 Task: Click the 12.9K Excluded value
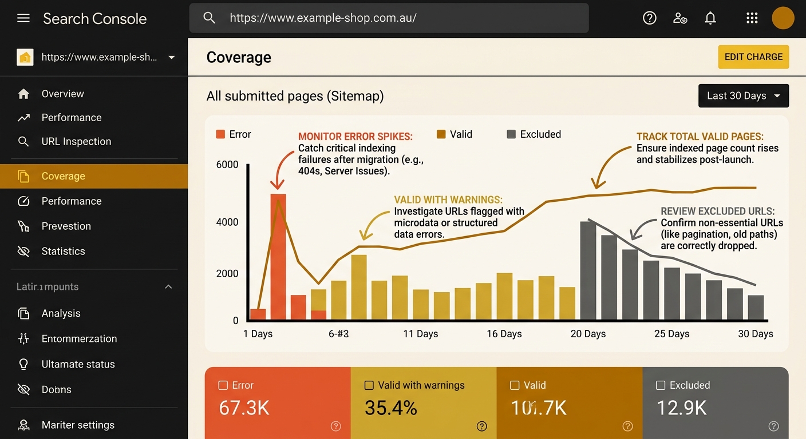(681, 408)
